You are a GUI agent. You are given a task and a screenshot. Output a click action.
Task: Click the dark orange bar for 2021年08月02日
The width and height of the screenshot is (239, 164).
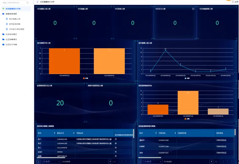coord(64,61)
